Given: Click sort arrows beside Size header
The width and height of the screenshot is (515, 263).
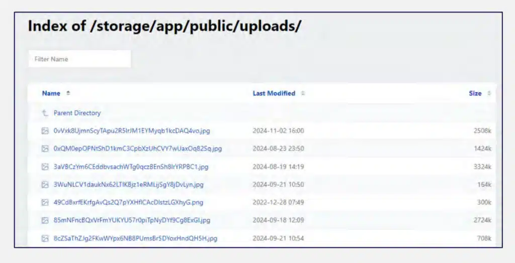Looking at the screenshot, I should pyautogui.click(x=489, y=93).
